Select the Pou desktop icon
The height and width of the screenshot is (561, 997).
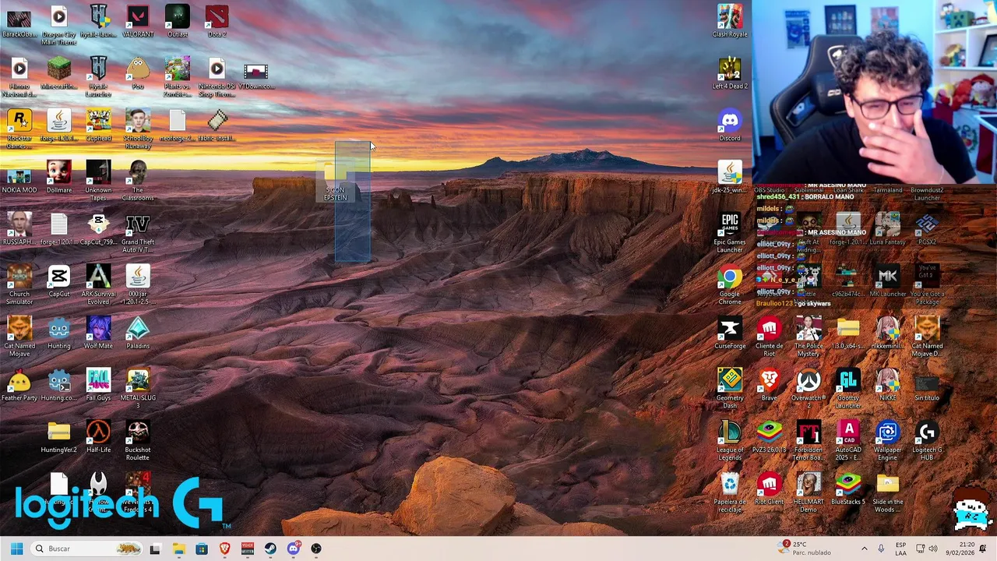click(138, 73)
